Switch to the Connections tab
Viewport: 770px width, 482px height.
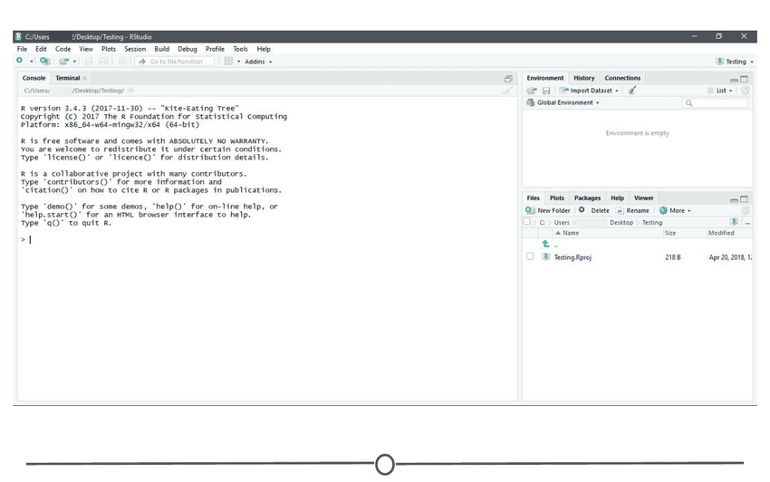622,78
